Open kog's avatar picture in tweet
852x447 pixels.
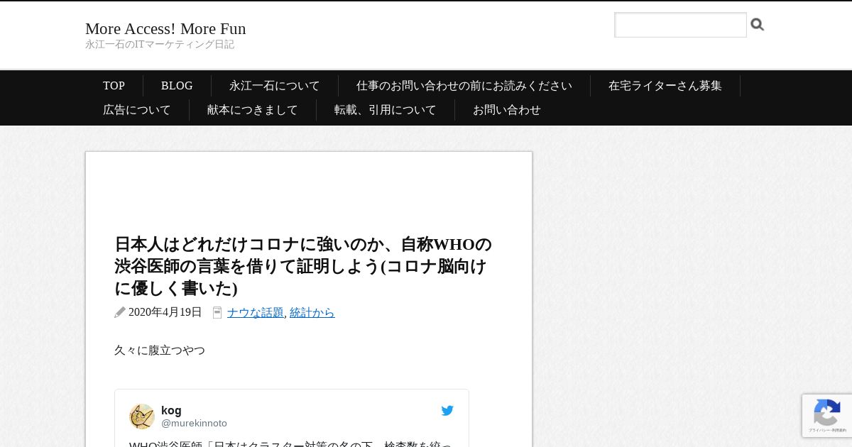tap(142, 416)
